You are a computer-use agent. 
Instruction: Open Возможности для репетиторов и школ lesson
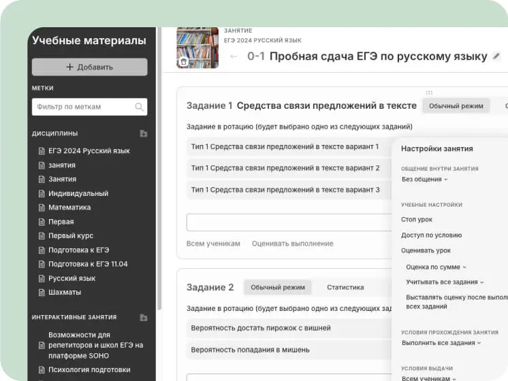pos(95,346)
